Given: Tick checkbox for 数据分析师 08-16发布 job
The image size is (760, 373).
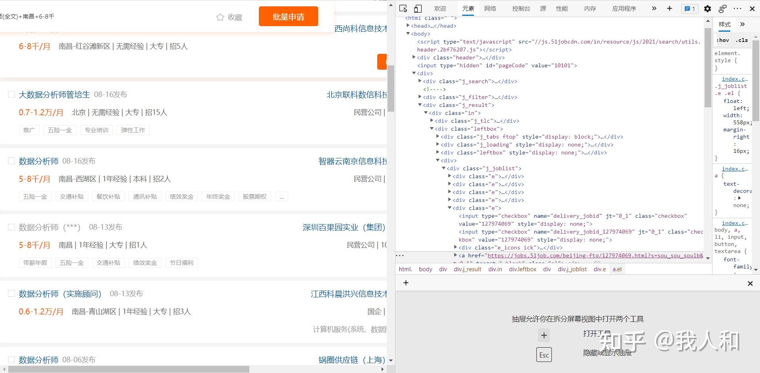Looking at the screenshot, I should pyautogui.click(x=11, y=161).
